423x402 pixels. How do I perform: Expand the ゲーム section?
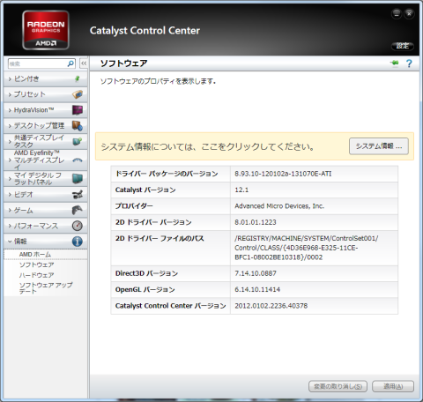point(46,210)
